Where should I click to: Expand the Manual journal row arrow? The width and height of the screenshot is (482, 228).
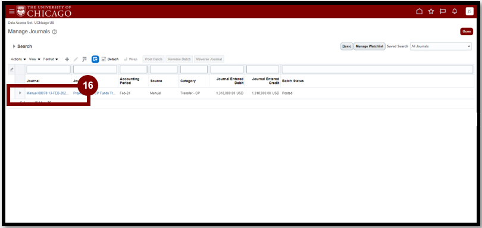(x=20, y=93)
